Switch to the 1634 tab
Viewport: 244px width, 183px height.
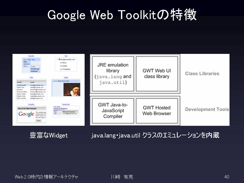(x=55, y=81)
